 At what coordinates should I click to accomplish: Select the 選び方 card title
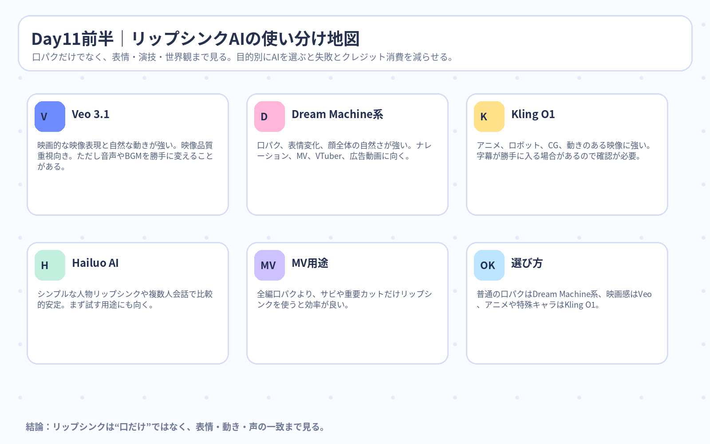(527, 263)
